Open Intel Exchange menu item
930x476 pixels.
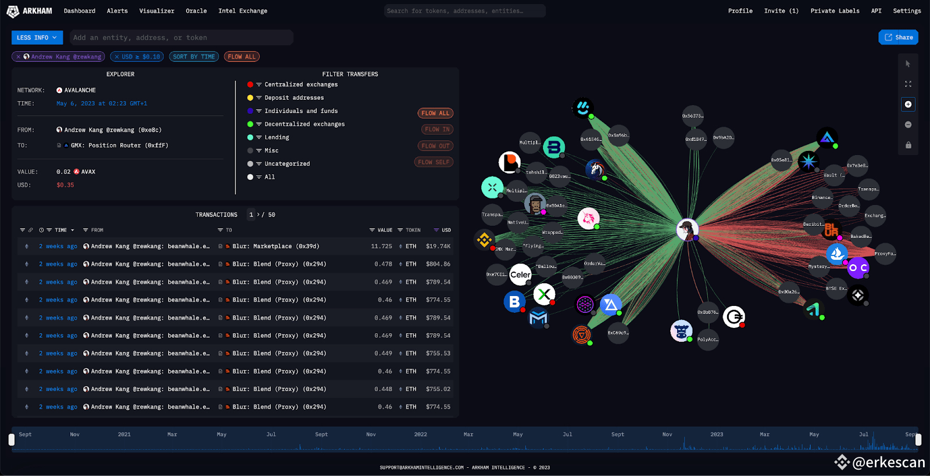pos(243,11)
